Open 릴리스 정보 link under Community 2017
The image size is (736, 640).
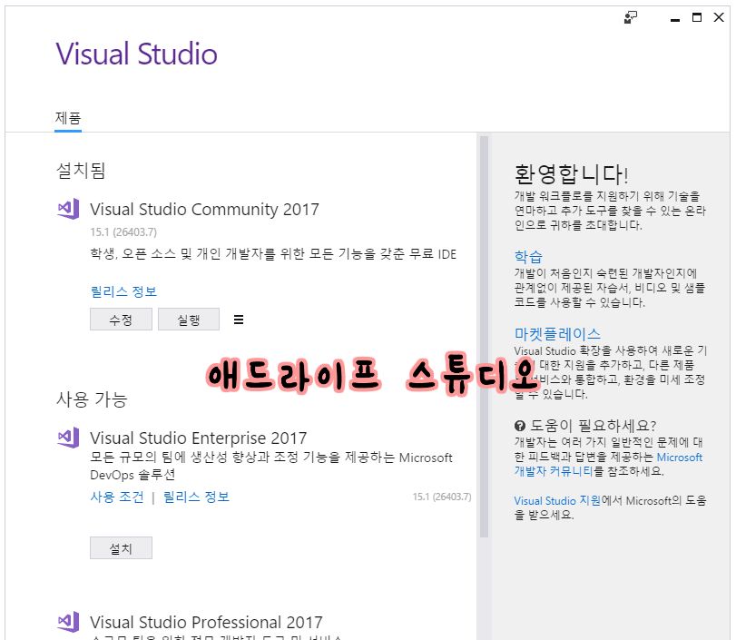pos(123,291)
